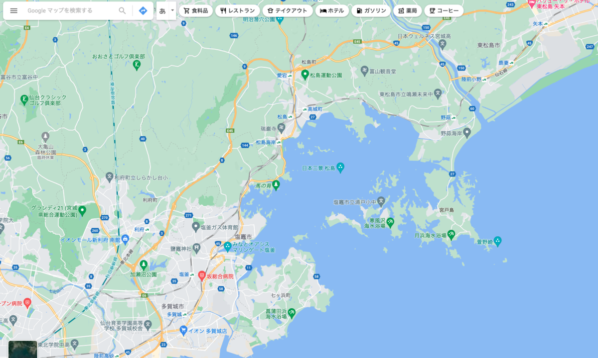Open the satellite layer thumbnail

click(x=22, y=349)
